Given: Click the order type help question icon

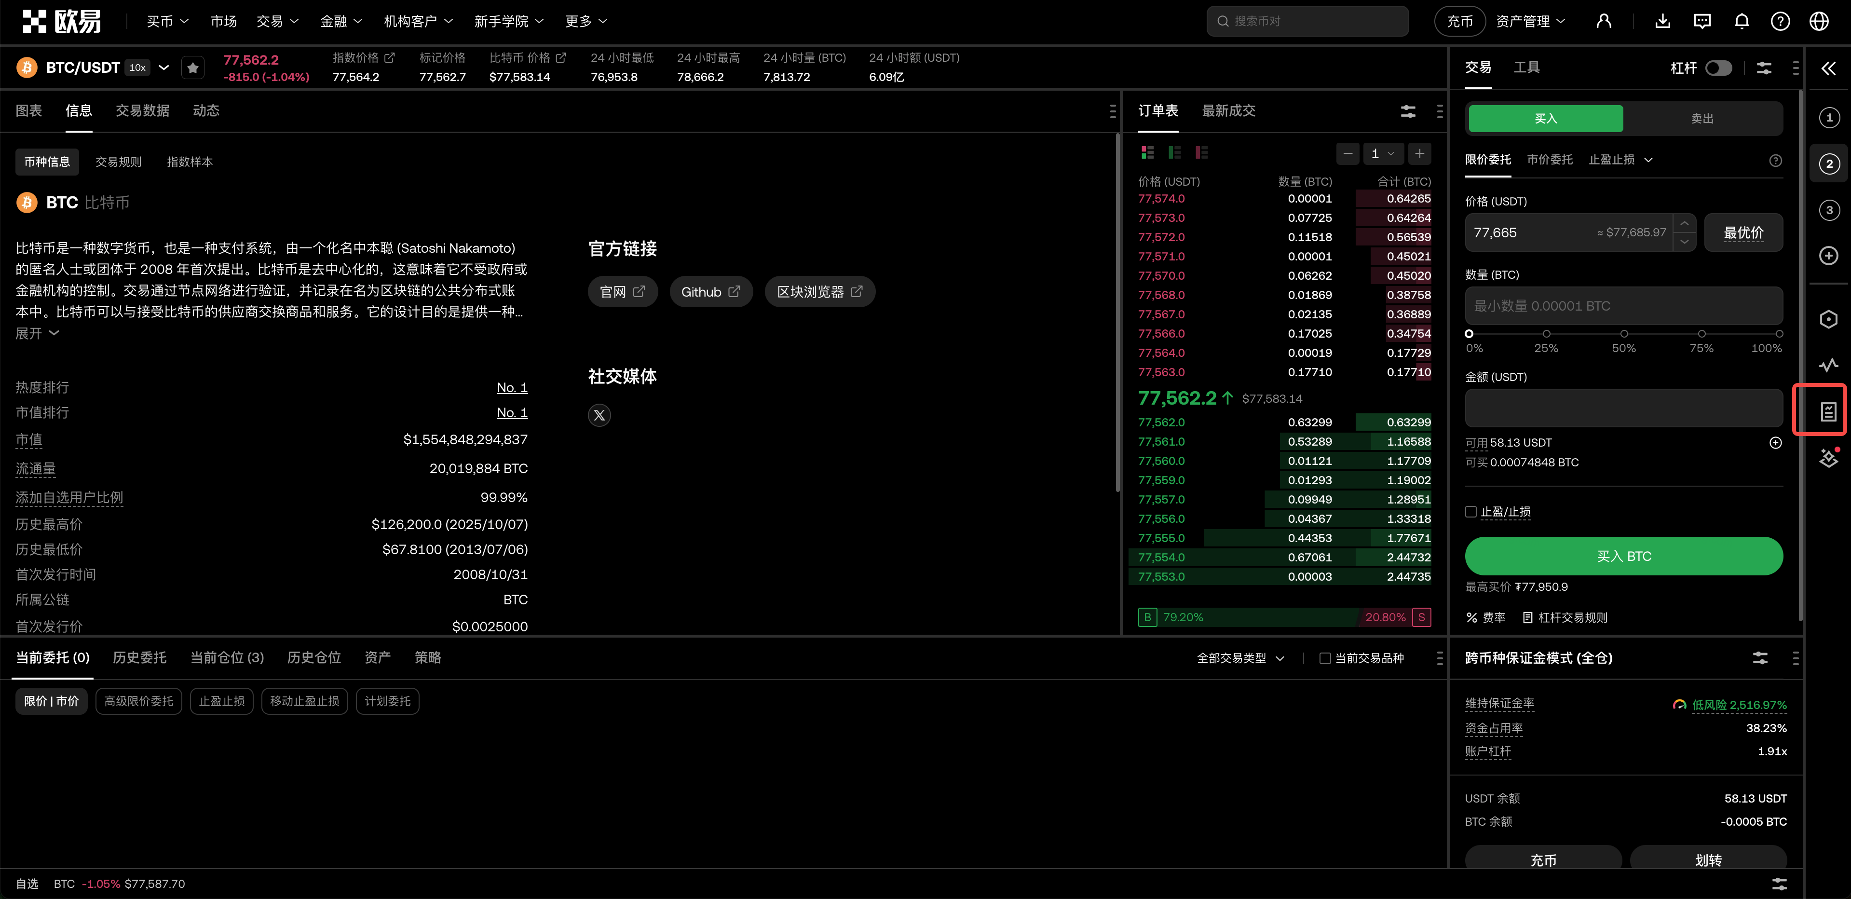Looking at the screenshot, I should (x=1775, y=160).
